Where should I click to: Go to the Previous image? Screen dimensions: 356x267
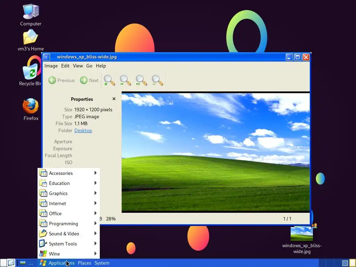click(62, 80)
